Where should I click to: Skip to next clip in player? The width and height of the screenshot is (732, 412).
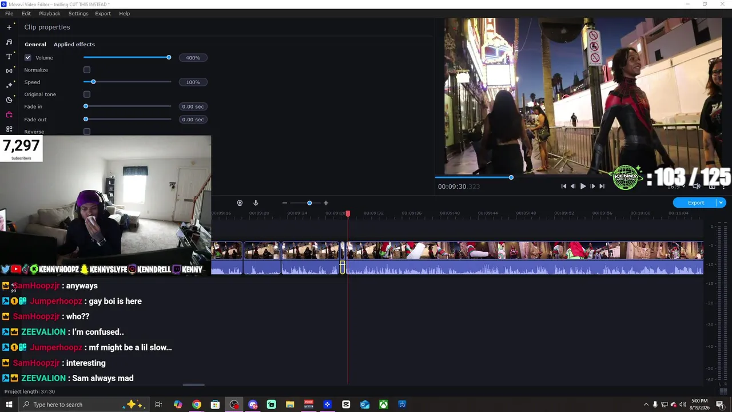click(x=602, y=186)
